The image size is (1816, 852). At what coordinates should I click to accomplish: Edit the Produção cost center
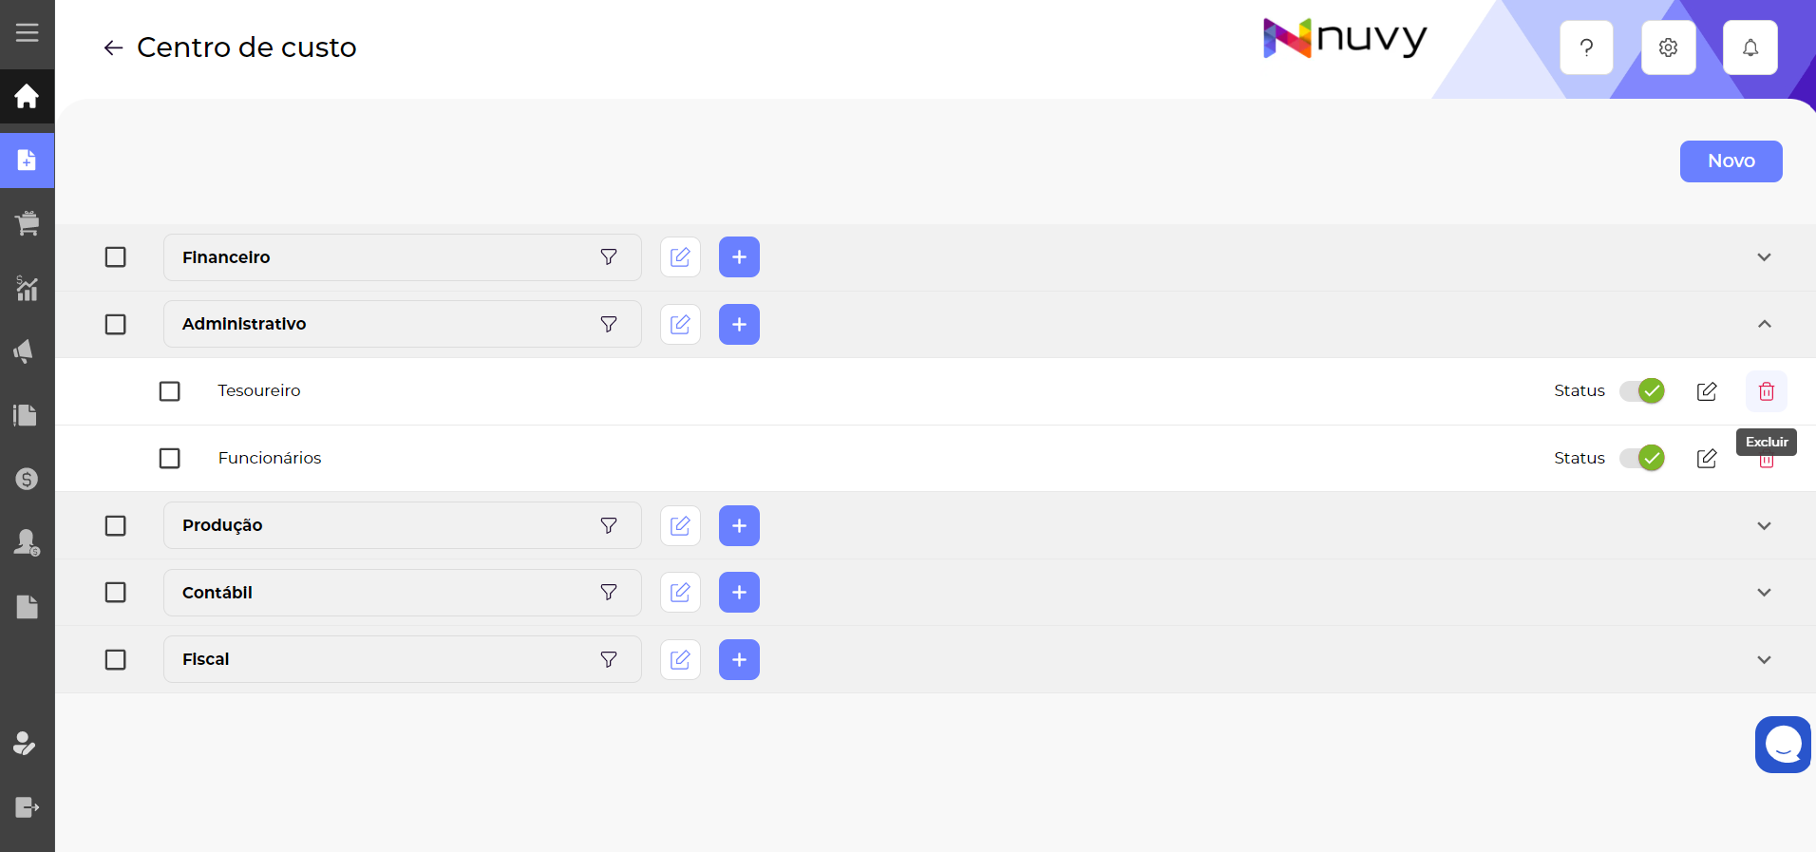(x=680, y=526)
